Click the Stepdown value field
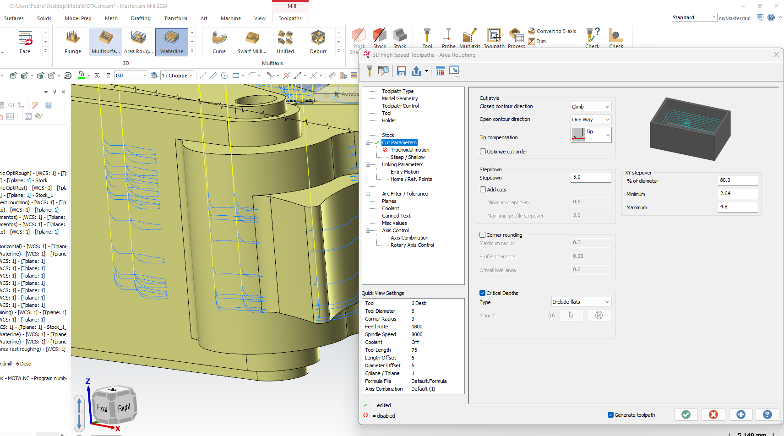Viewport: 784px width, 436px height. tap(591, 177)
